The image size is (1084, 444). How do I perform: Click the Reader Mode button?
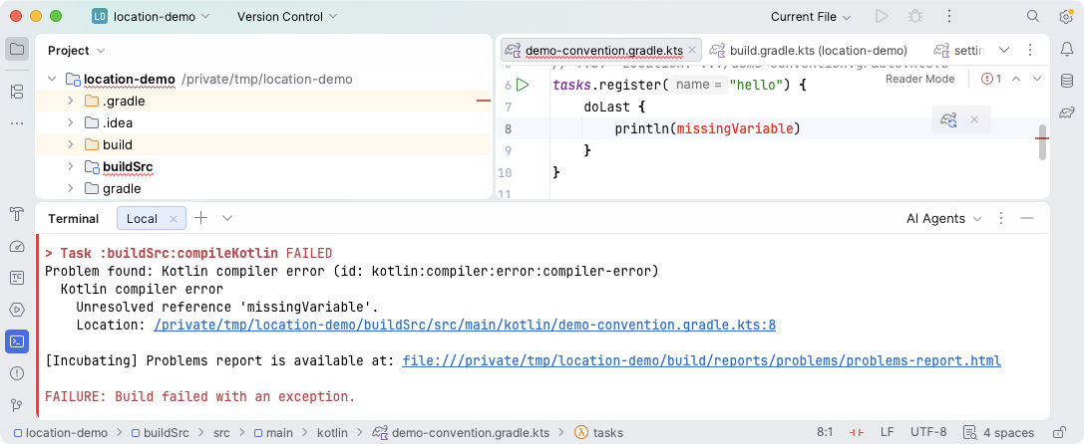tap(920, 79)
